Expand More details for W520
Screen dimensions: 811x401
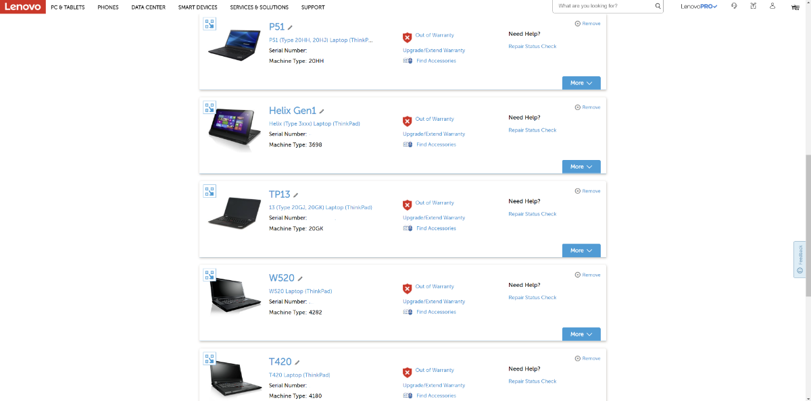pos(581,334)
